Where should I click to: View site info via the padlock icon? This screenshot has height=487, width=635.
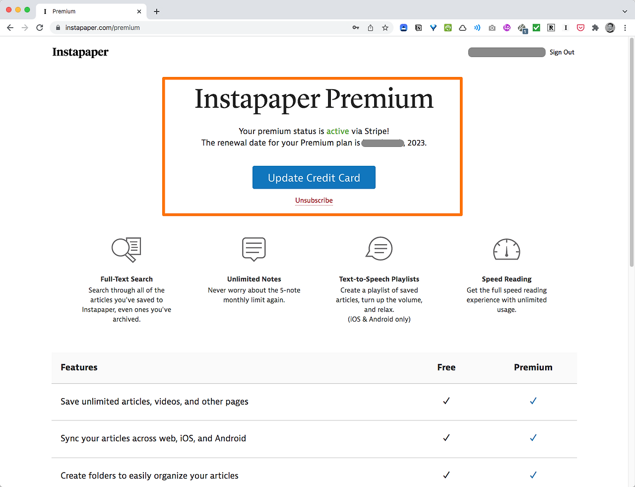click(x=58, y=28)
